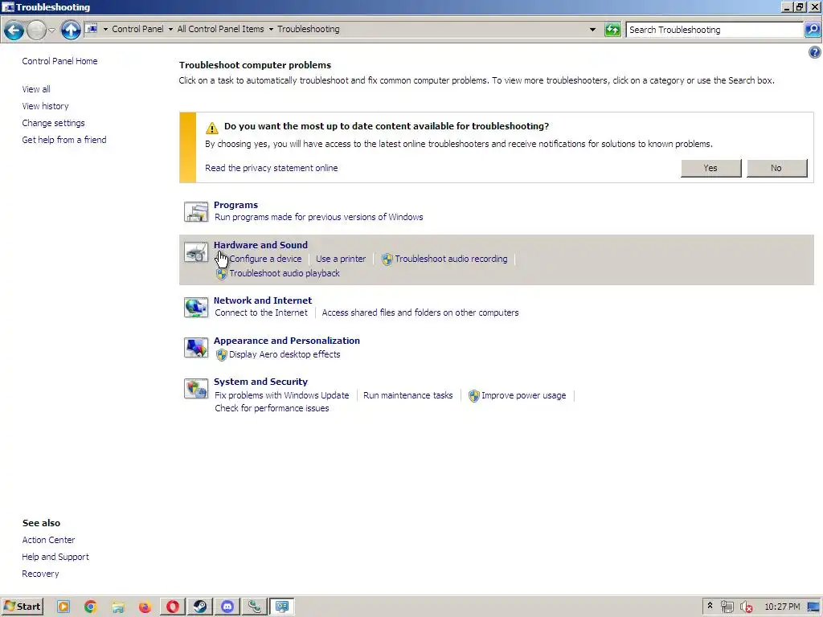Open Access shared files and folders link
823x617 pixels.
coord(420,313)
